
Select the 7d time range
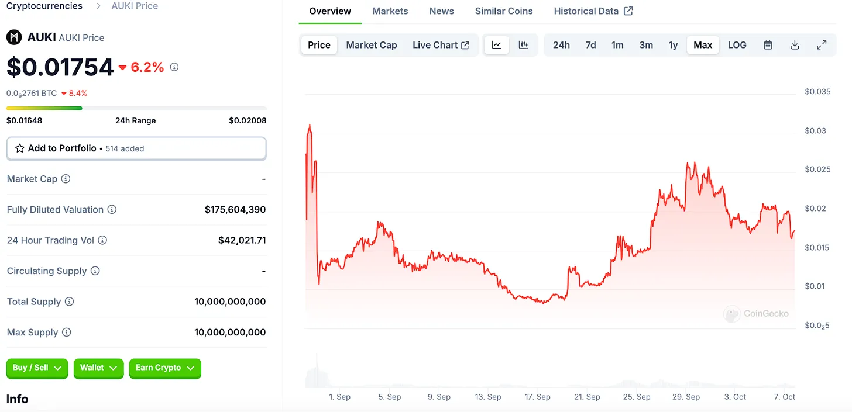(x=590, y=45)
